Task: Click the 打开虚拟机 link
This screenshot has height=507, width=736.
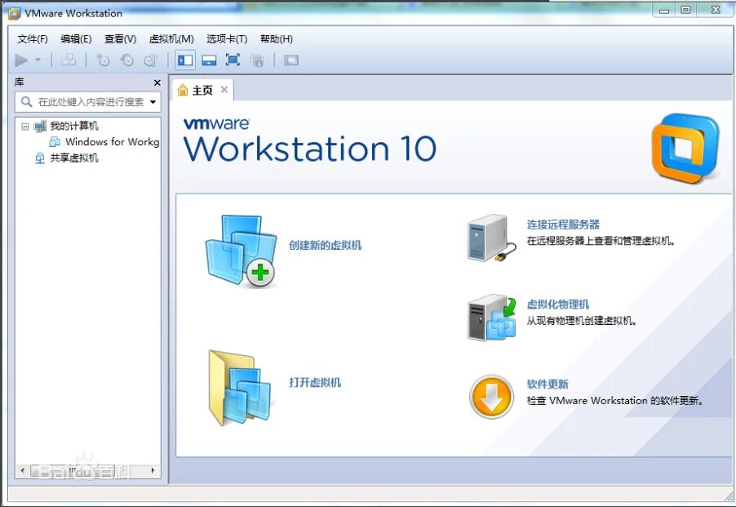Action: point(314,383)
